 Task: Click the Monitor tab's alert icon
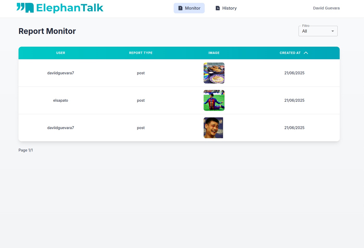point(180,8)
